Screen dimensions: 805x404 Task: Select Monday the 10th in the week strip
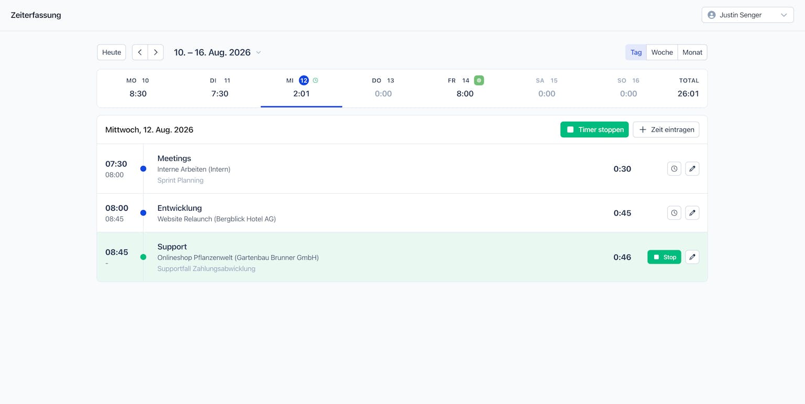pyautogui.click(x=138, y=88)
